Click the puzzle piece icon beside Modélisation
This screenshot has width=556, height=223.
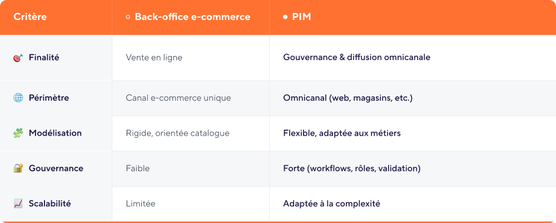click(18, 133)
